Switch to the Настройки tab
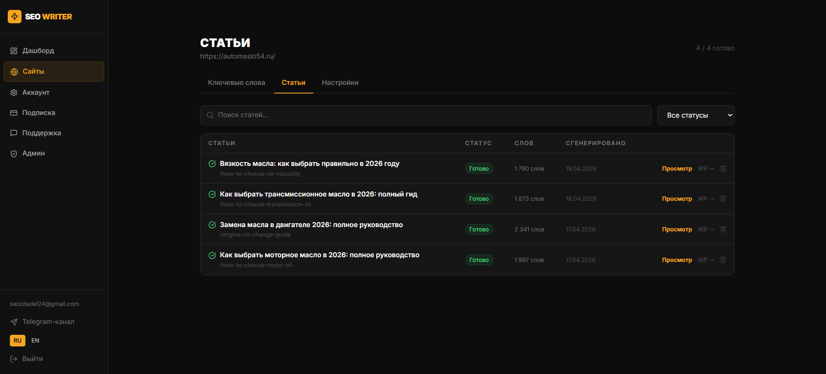The image size is (826, 374). point(340,83)
